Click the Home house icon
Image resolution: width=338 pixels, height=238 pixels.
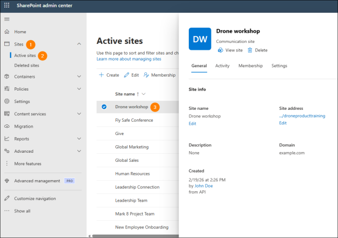(x=7, y=32)
